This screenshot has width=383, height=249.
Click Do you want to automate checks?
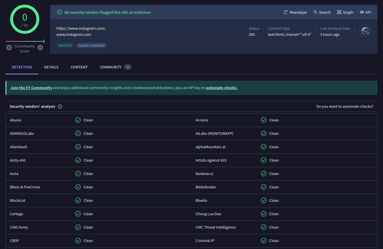tap(345, 107)
